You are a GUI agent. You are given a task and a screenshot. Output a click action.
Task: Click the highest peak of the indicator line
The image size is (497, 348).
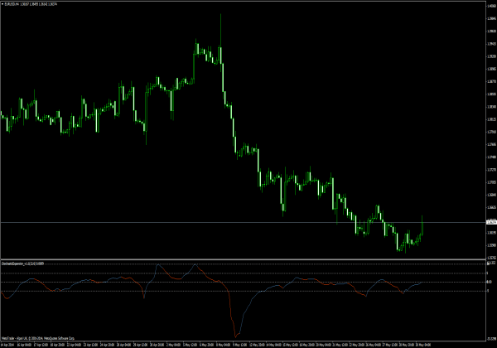click(195, 265)
